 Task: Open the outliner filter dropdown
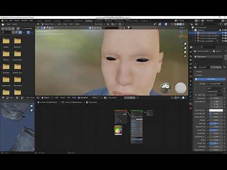click(221, 24)
